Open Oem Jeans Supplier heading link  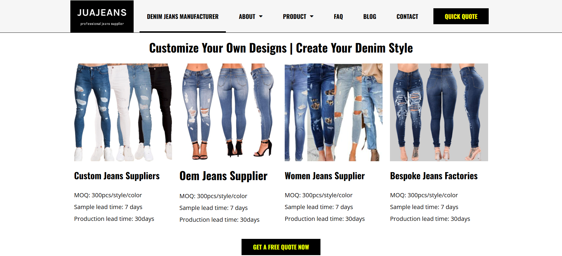223,176
